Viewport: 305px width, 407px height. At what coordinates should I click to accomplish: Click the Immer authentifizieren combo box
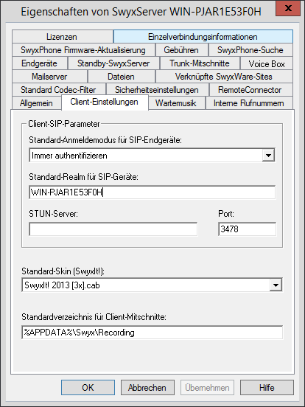[152, 156]
